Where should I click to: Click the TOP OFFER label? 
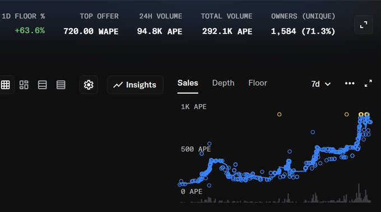pyautogui.click(x=99, y=16)
